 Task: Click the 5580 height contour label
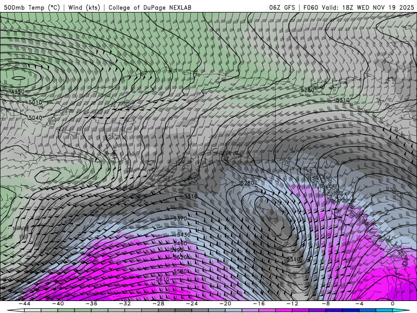[180, 271]
